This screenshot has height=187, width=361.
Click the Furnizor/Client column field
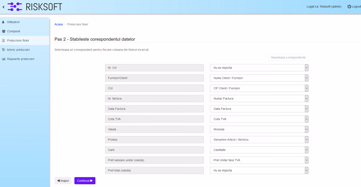[154, 78]
